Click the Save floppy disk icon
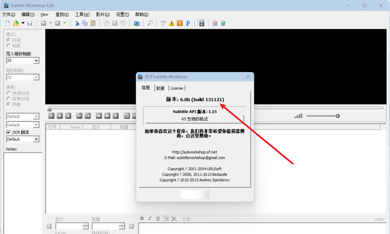Image resolution: width=390 pixels, height=234 pixels. [30, 23]
